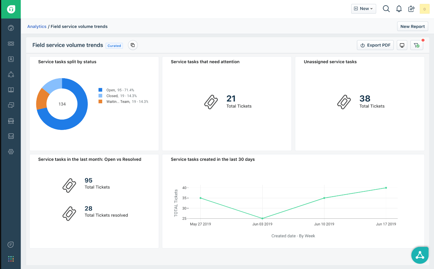Click the New Report button

click(413, 26)
